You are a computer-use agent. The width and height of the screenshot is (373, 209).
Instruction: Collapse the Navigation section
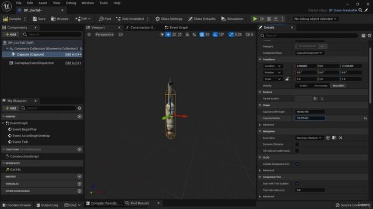point(260,131)
